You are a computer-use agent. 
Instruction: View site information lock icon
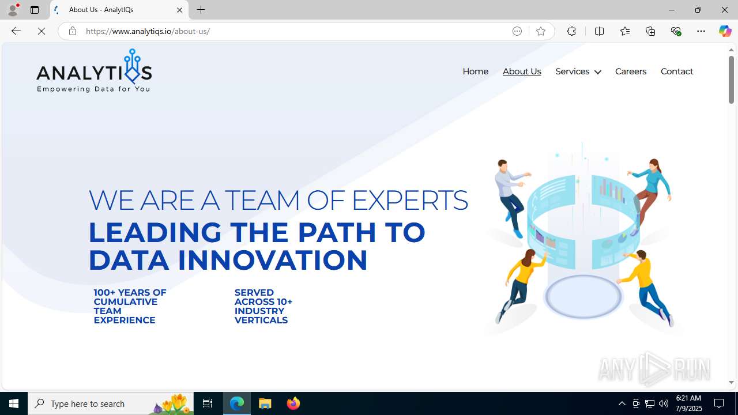(x=72, y=31)
